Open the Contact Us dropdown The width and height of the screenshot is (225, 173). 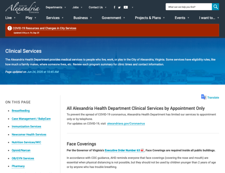97,7
